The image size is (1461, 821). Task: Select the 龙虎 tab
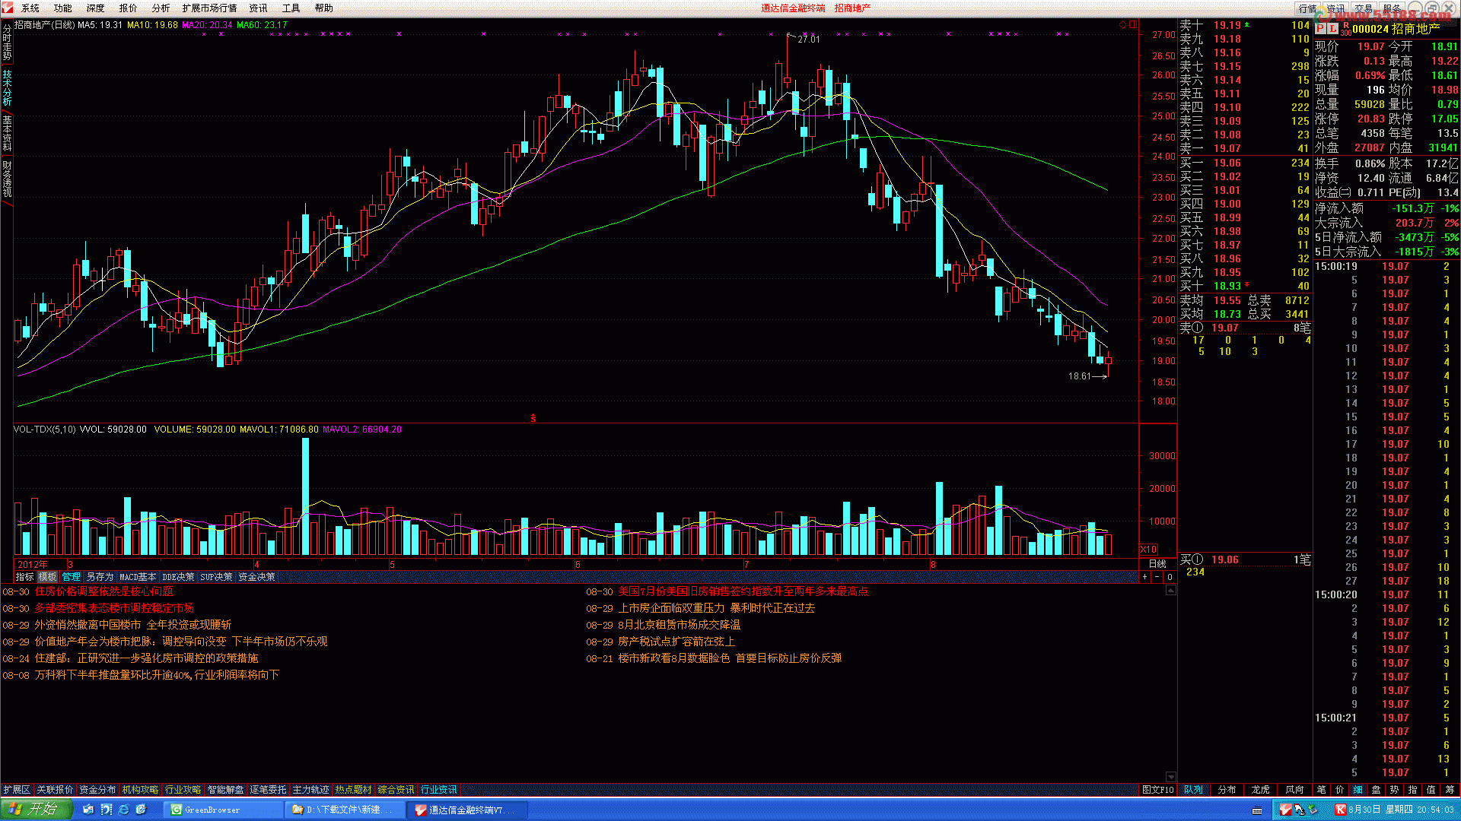pyautogui.click(x=1260, y=790)
